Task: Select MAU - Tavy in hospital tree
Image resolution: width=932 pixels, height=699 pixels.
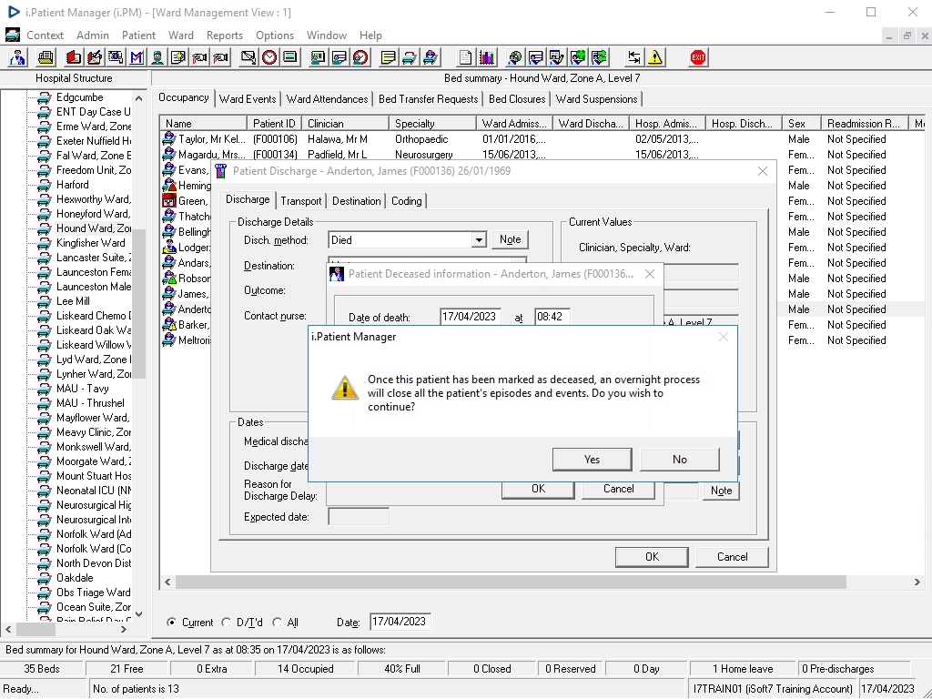Action: click(x=82, y=389)
